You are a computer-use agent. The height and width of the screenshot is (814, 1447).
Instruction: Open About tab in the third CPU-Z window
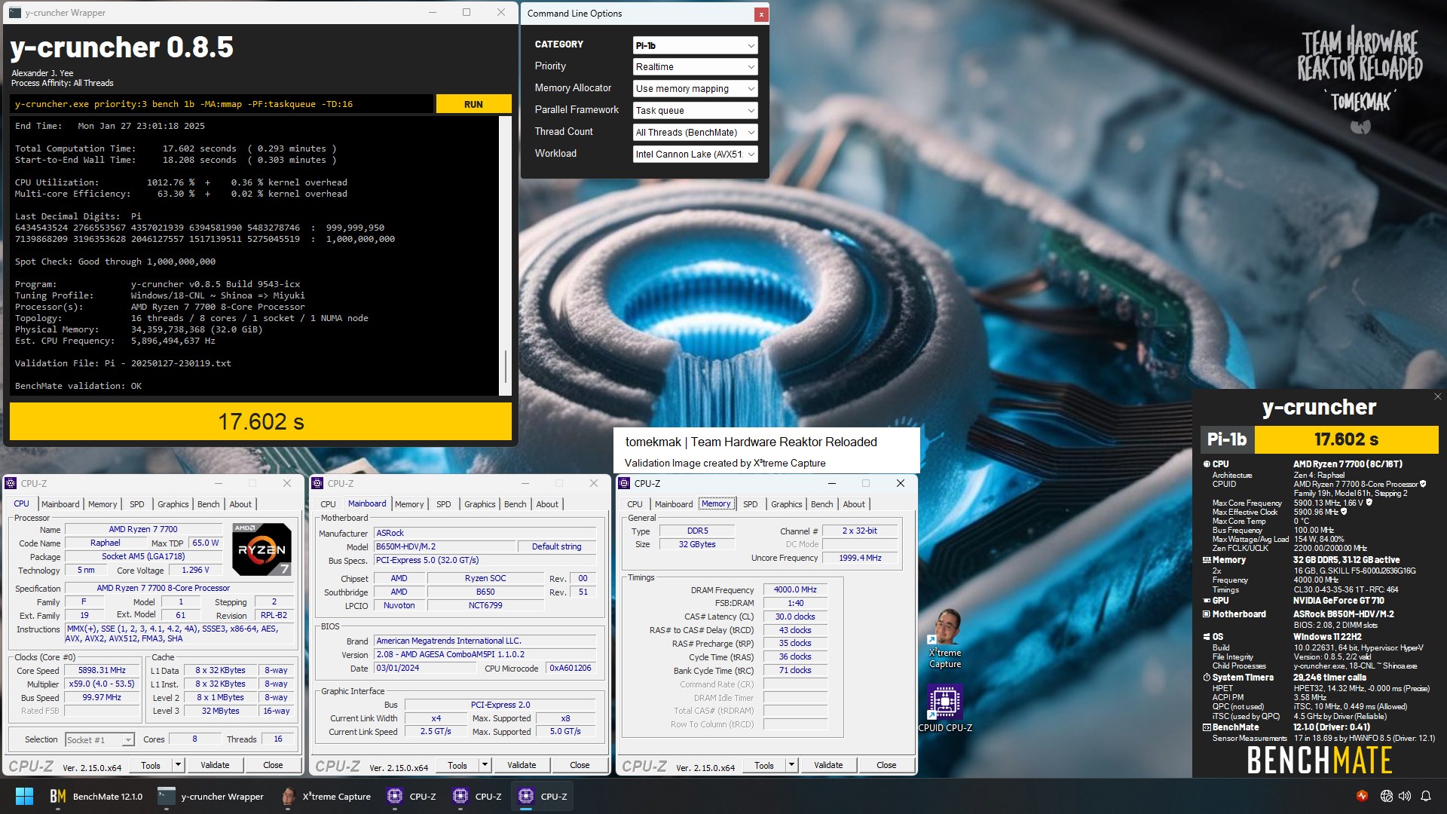[x=854, y=504]
